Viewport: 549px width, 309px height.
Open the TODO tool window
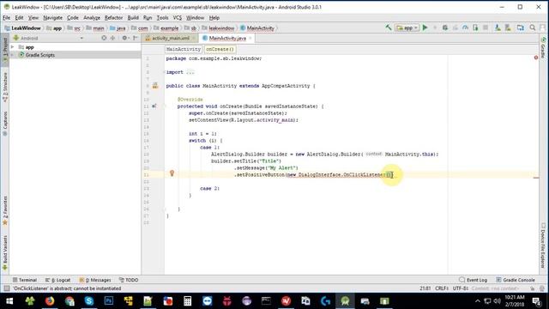click(x=129, y=280)
